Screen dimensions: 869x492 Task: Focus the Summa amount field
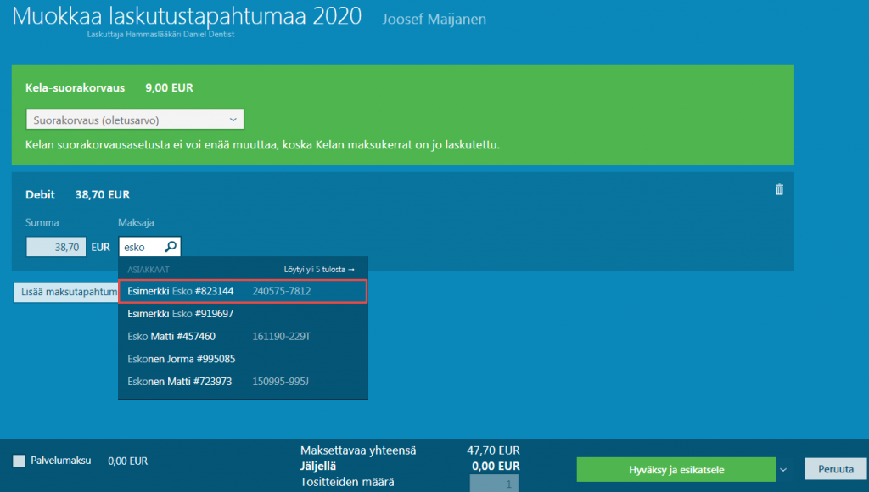click(56, 248)
